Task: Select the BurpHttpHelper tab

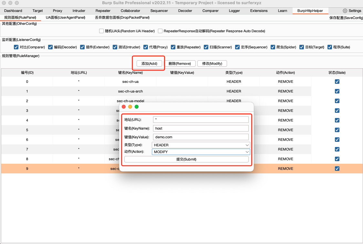Action: [310, 11]
